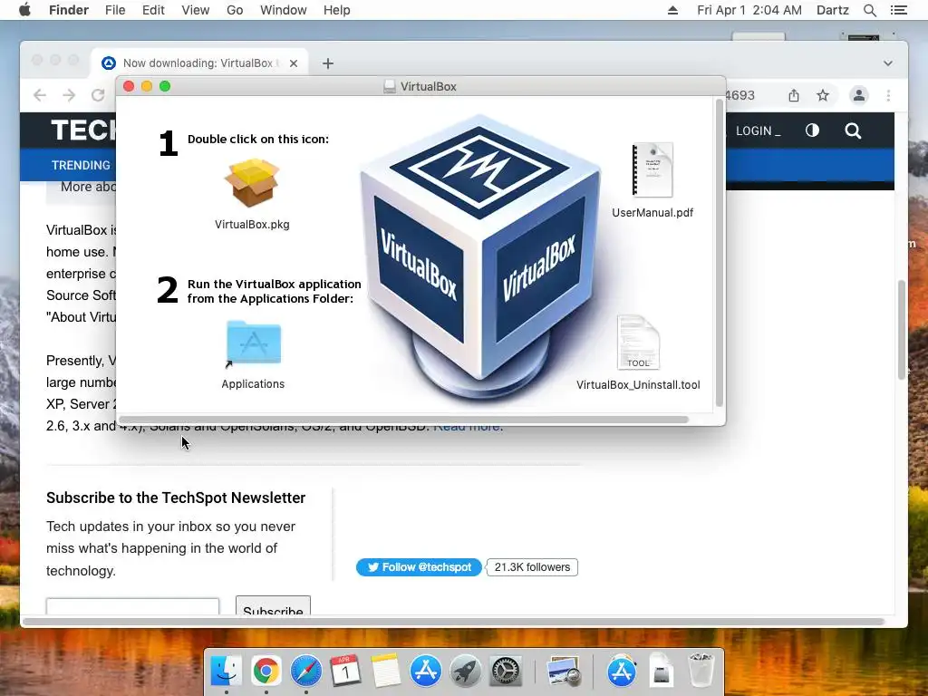The height and width of the screenshot is (696, 928).
Task: Open the Trash in the Dock
Action: coord(701,670)
